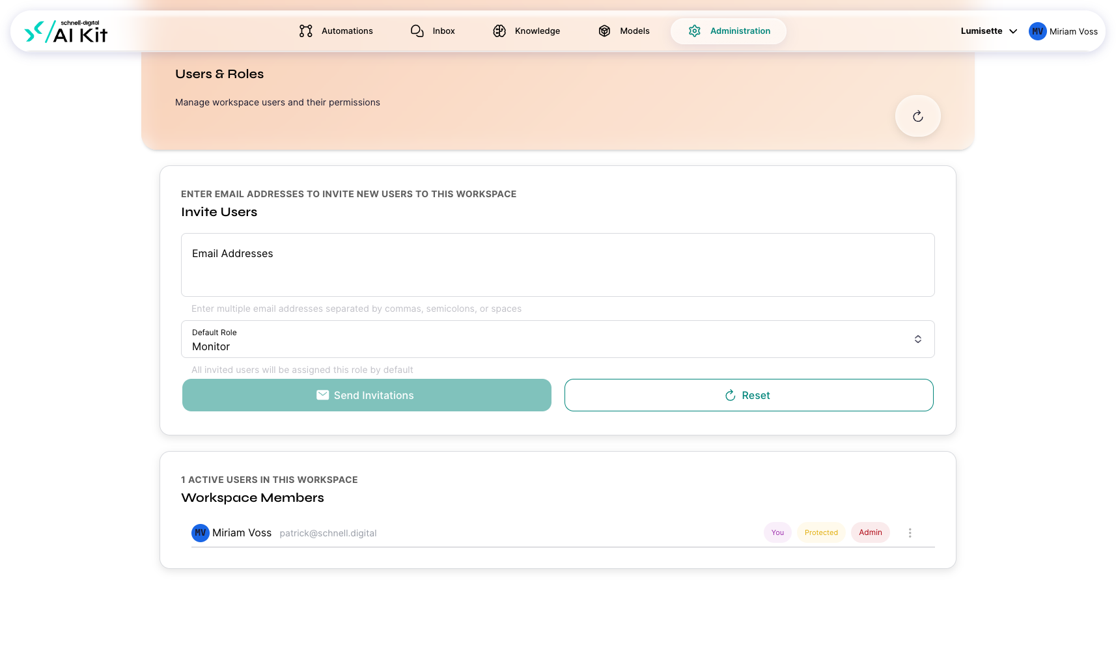The width and height of the screenshot is (1116, 660).
Task: Open the Automations tab
Action: (x=336, y=31)
